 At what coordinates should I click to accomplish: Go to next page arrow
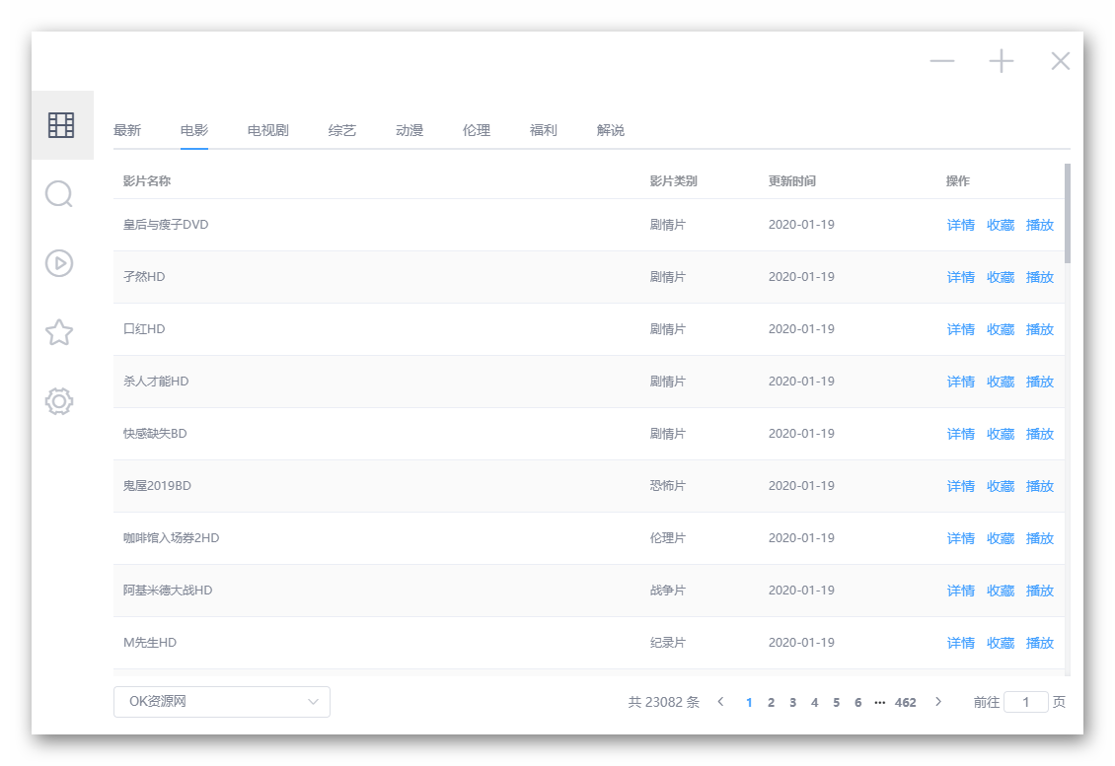[x=938, y=701]
